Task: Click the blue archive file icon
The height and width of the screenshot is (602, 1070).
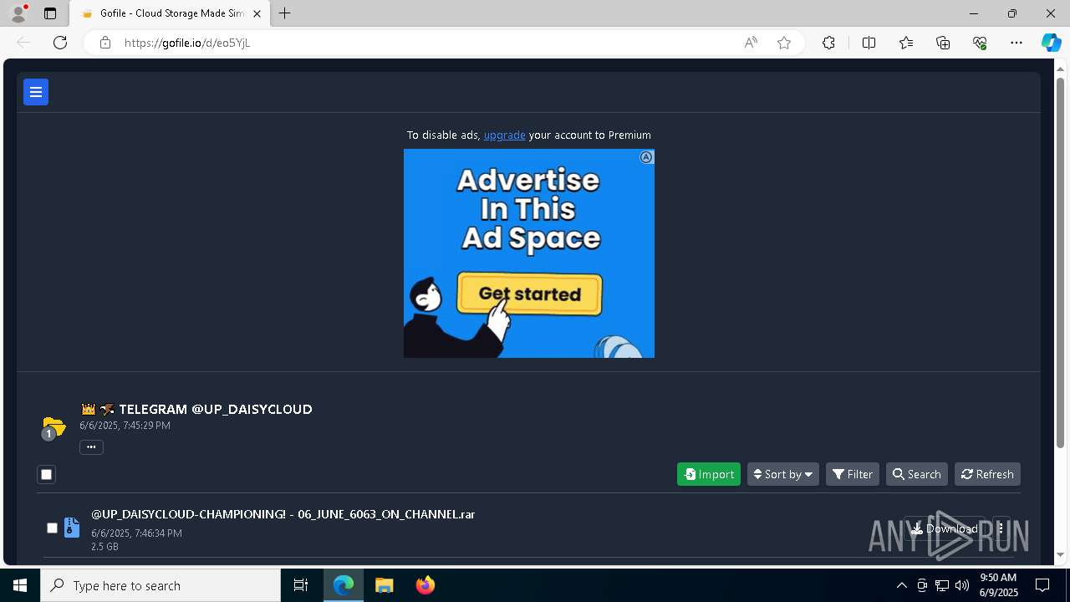Action: (72, 528)
